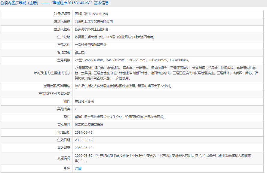The width and height of the screenshot is (267, 176).
Task: Click the 适用范围/预期用途 label
Action: tap(57, 86)
